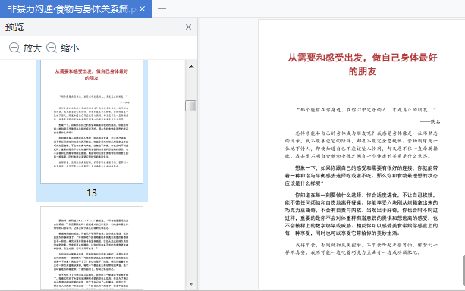Click the thumbnail panel scrollbar handle
The width and height of the screenshot is (465, 291).
[190, 106]
